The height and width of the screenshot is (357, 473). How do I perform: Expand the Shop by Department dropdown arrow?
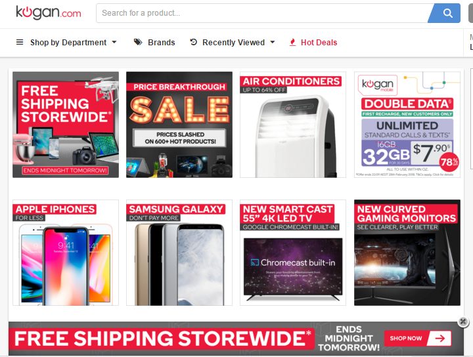click(114, 42)
